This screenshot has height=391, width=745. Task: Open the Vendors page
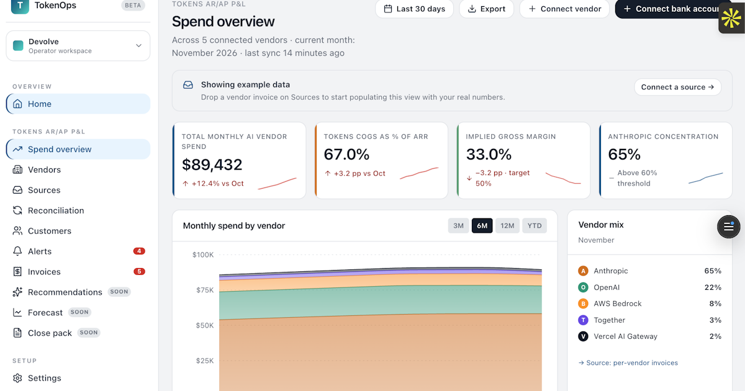(x=78, y=169)
